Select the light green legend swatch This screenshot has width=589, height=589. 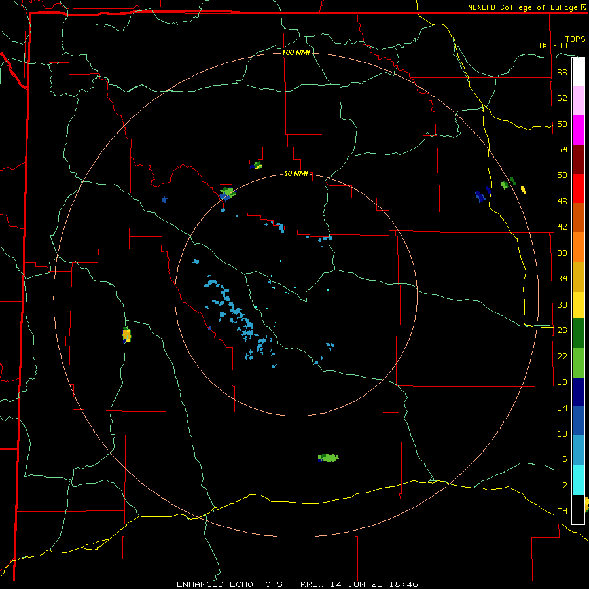pos(578,363)
